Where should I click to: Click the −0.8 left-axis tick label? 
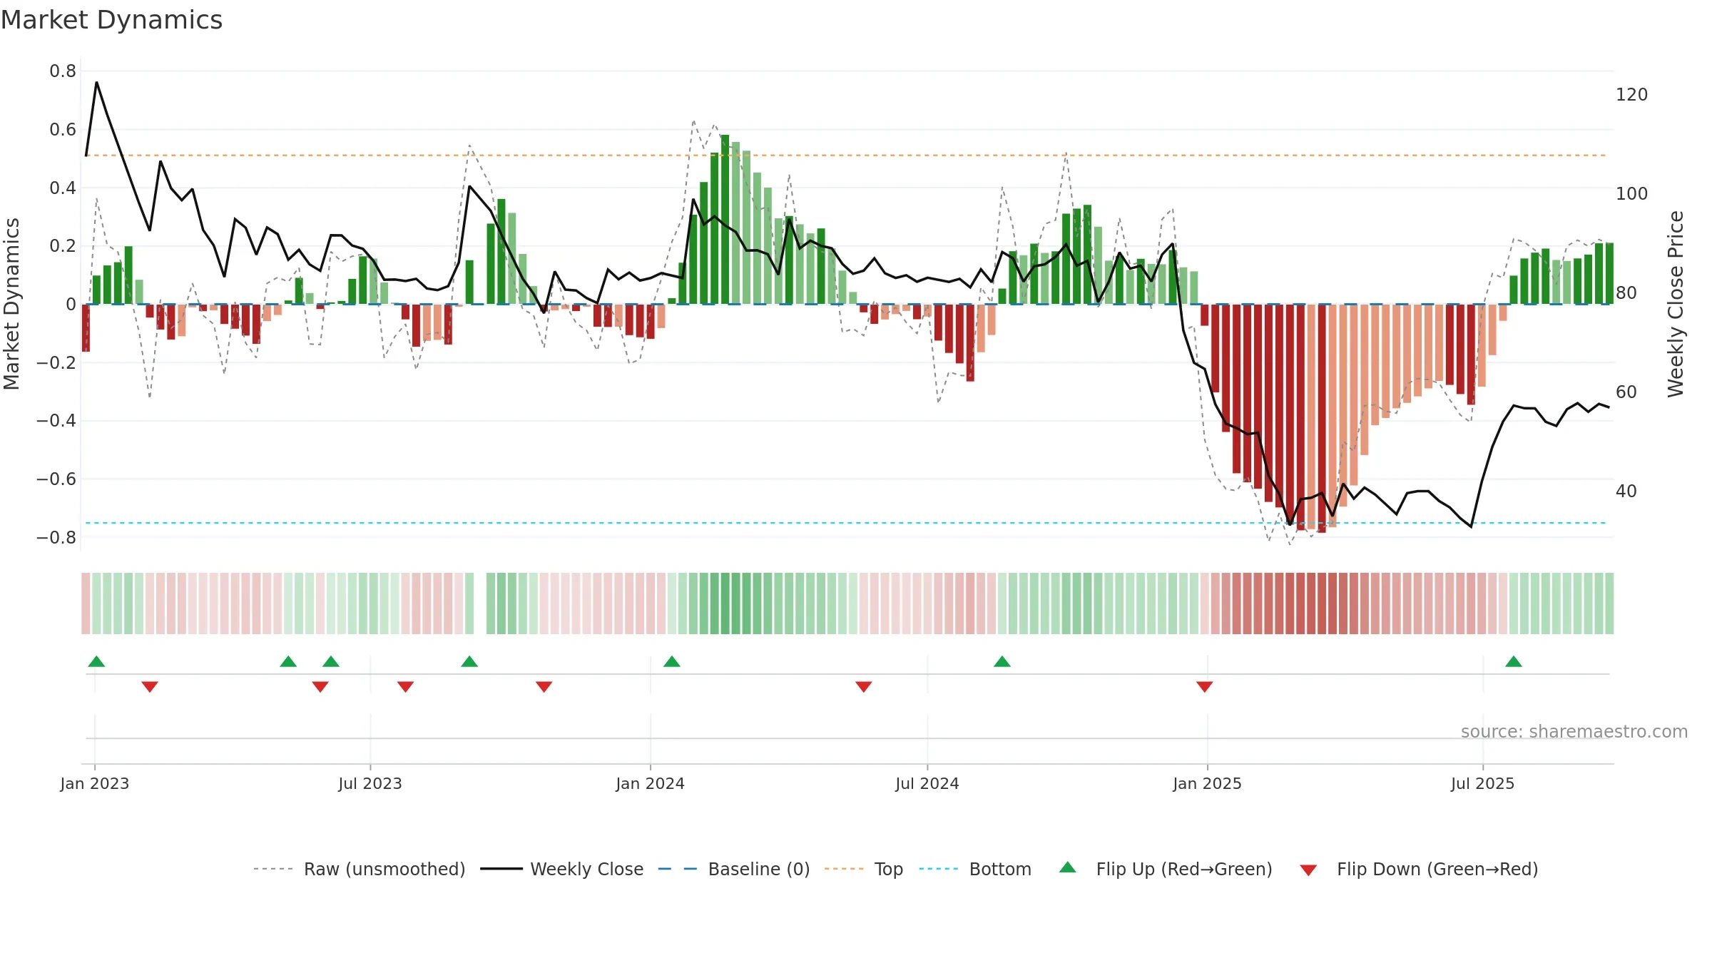[x=56, y=538]
